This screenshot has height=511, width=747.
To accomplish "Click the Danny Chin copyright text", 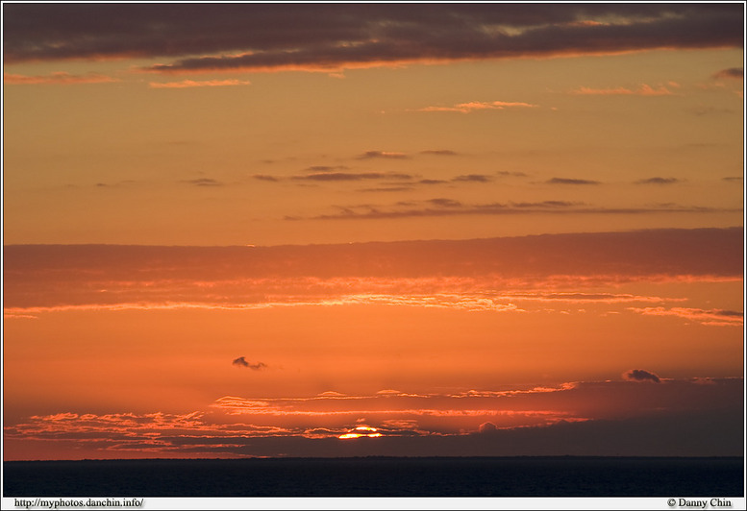I will (704, 503).
